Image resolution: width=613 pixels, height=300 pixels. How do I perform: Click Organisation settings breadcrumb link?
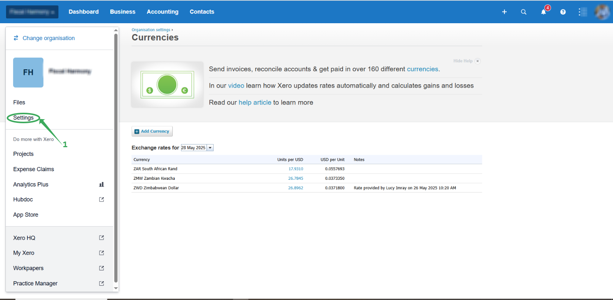click(151, 30)
